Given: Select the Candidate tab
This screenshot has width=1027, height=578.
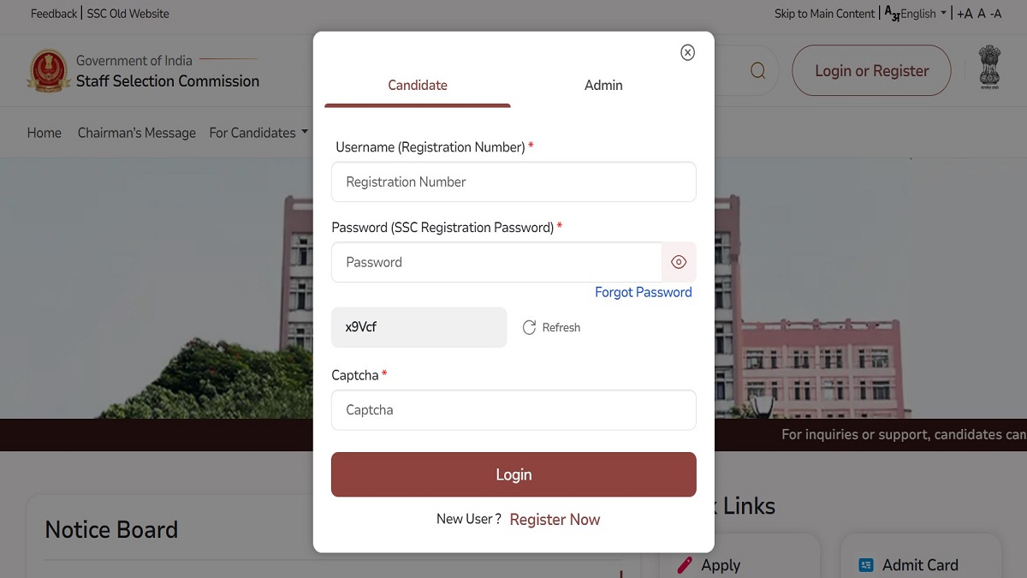Looking at the screenshot, I should click(x=418, y=86).
